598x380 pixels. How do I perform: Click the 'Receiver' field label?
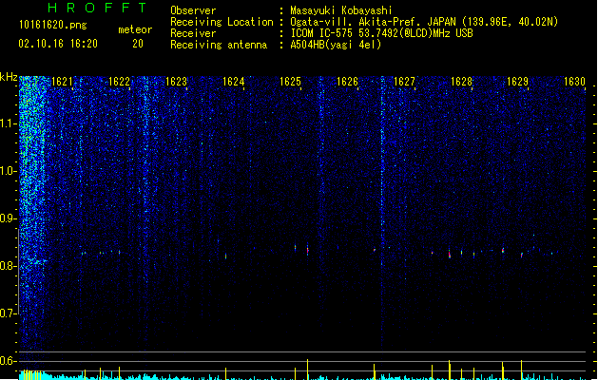pyautogui.click(x=193, y=33)
